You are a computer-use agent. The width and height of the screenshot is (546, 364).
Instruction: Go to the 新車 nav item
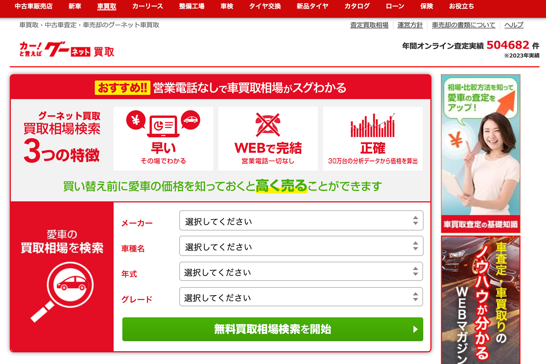[x=75, y=6]
